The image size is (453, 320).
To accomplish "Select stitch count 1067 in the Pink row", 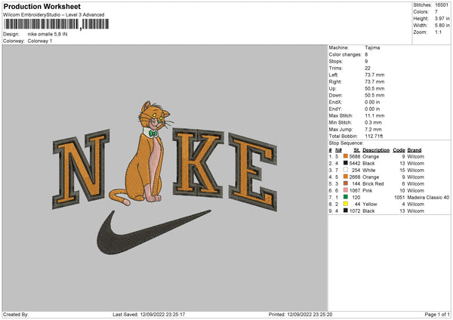I will point(355,190).
